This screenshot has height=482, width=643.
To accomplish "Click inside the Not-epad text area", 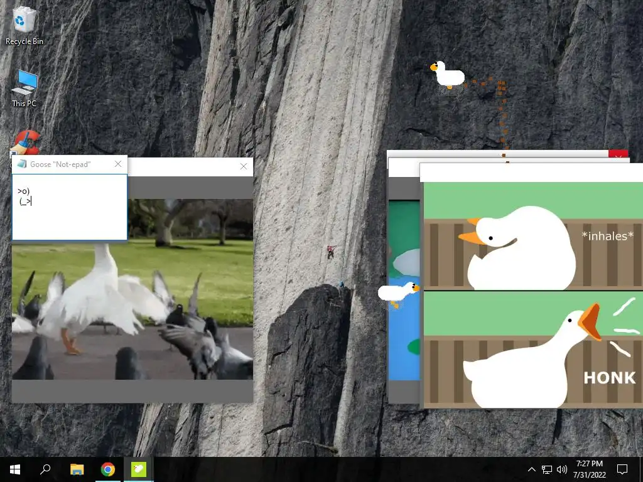I will (x=70, y=207).
